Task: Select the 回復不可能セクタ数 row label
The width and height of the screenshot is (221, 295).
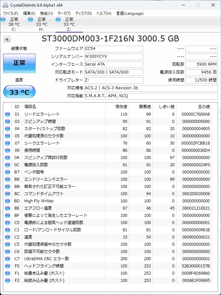Action: (42, 252)
